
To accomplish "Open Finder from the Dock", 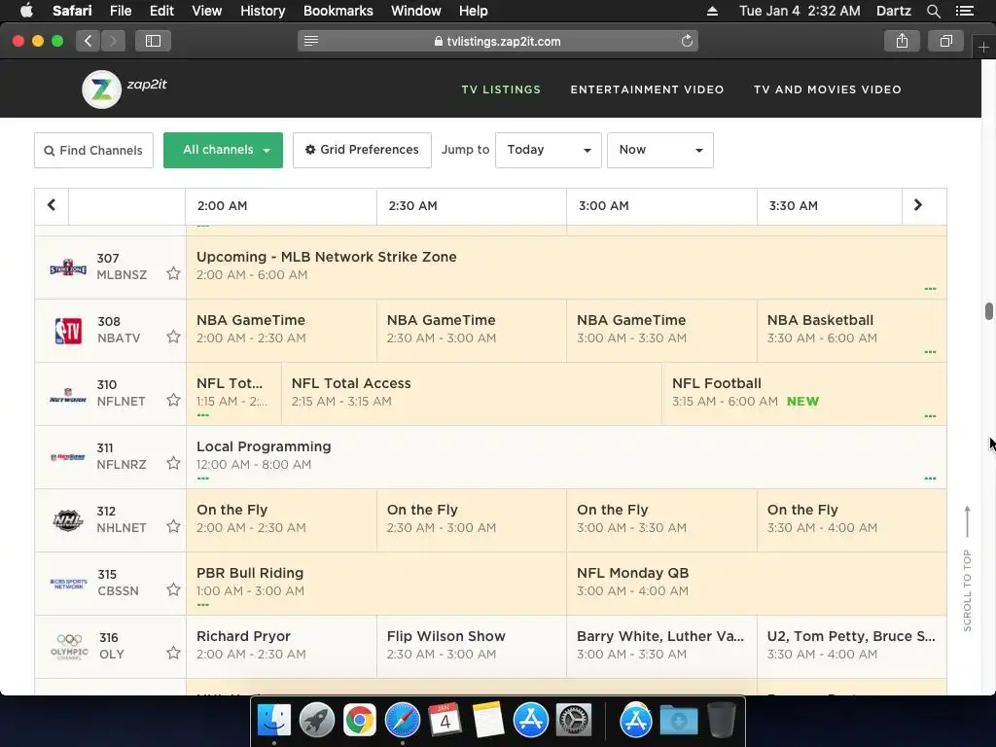I will (273, 720).
